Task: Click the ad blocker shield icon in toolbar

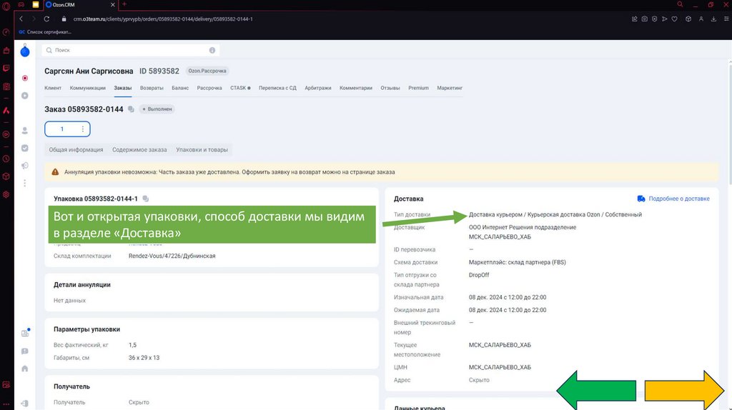Action: point(655,19)
